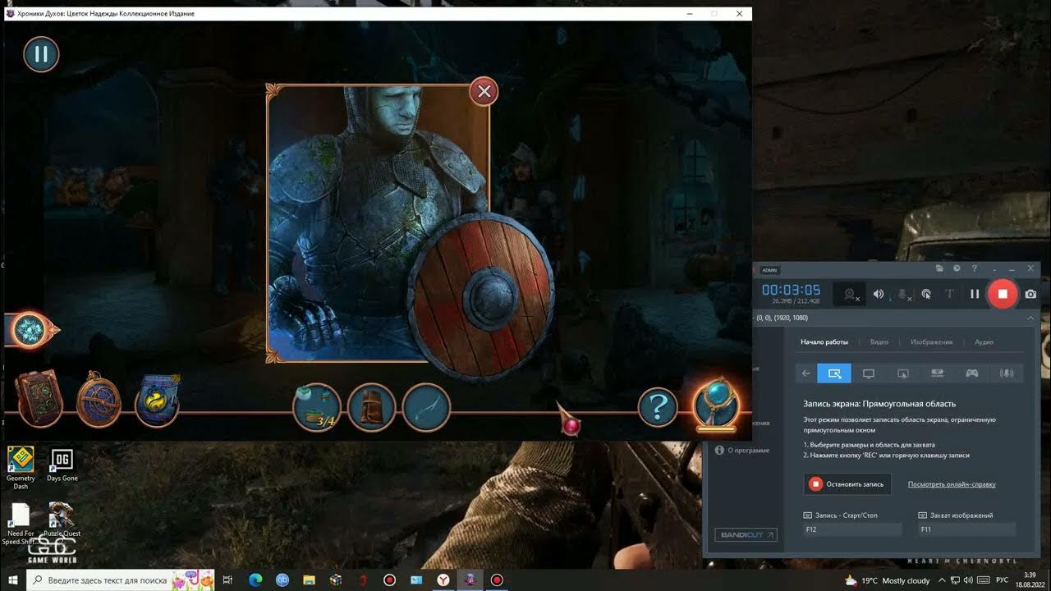
Task: Click the back arrow in mode selector
Action: tap(806, 373)
